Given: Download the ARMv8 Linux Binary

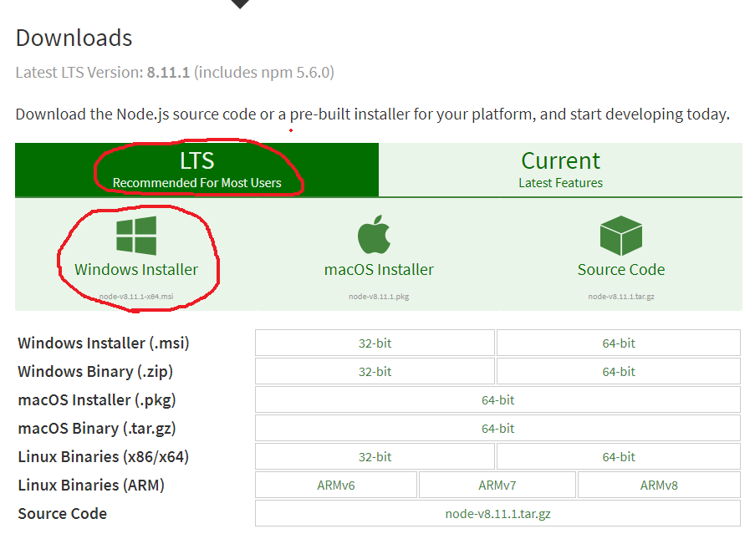Looking at the screenshot, I should pos(659,485).
